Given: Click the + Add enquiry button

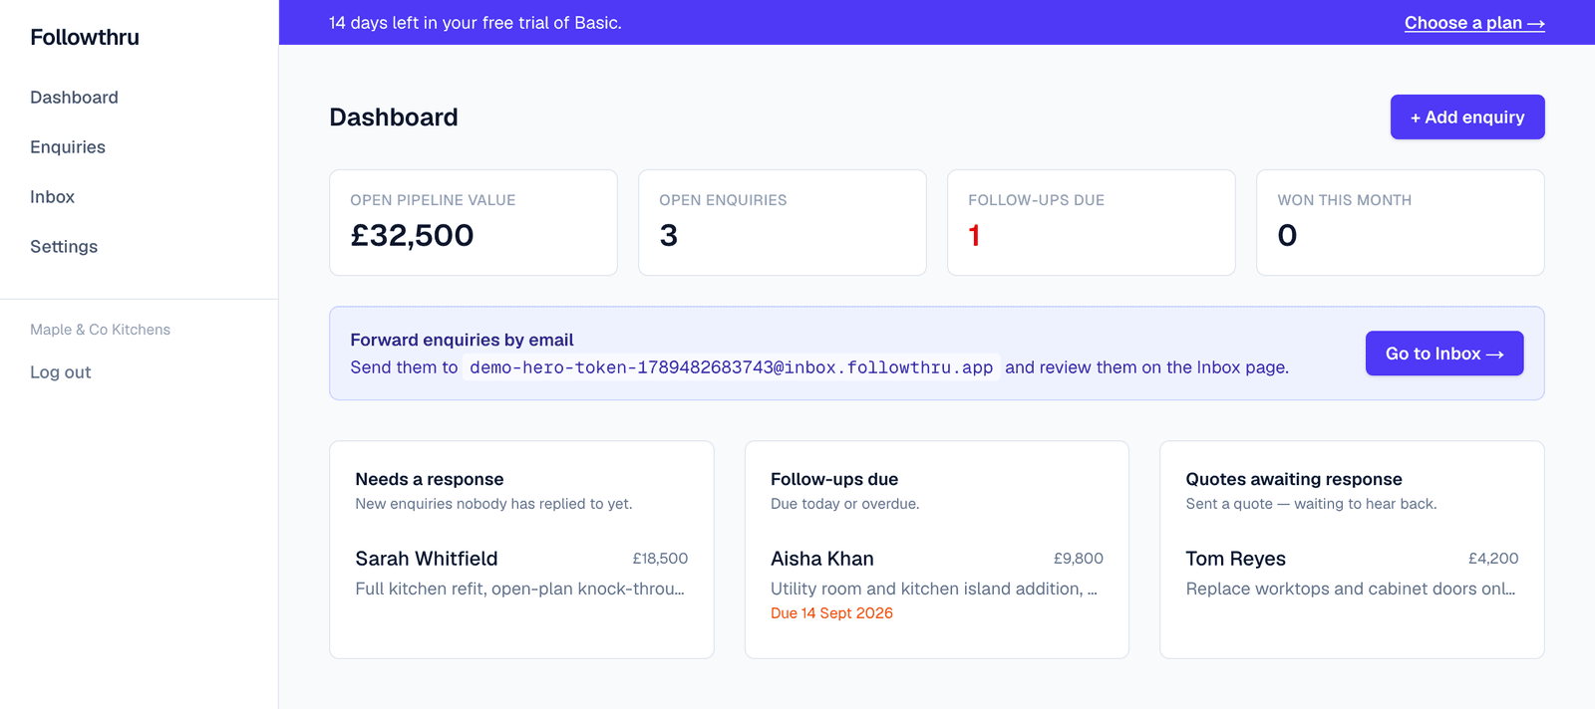Looking at the screenshot, I should (x=1467, y=117).
